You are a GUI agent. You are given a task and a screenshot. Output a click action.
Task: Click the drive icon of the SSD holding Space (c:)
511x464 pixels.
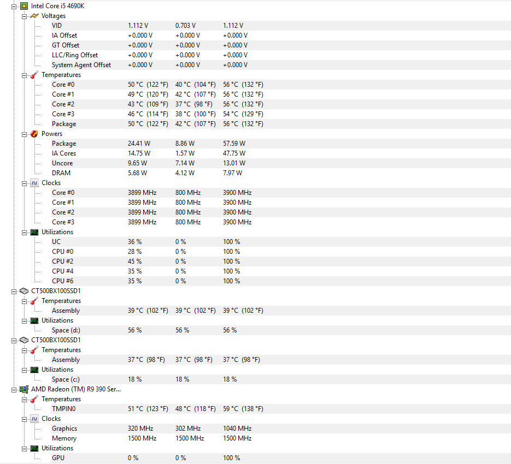click(24, 340)
